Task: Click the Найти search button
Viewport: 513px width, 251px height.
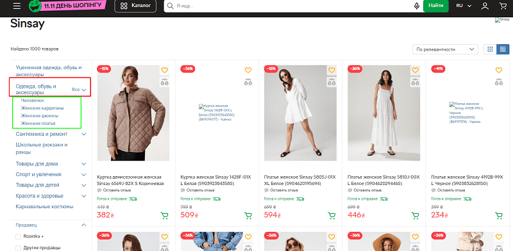Action: pyautogui.click(x=436, y=6)
